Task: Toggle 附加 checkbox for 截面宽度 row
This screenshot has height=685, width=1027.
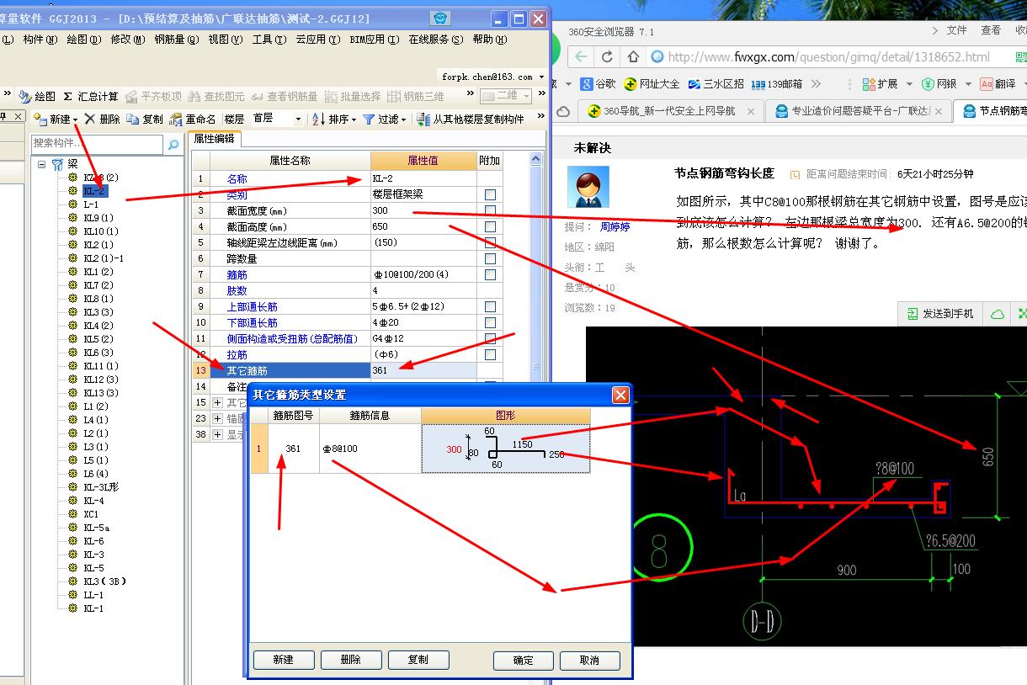Action: pyautogui.click(x=490, y=210)
